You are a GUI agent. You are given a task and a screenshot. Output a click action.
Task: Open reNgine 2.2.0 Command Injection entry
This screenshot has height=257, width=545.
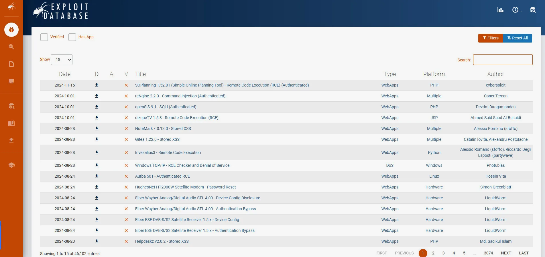pos(180,96)
